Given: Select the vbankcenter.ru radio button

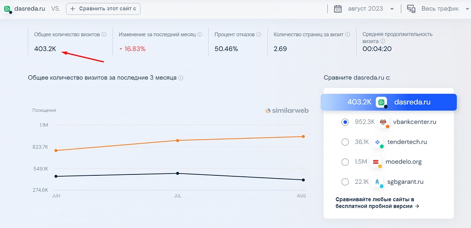Looking at the screenshot, I should (345, 122).
